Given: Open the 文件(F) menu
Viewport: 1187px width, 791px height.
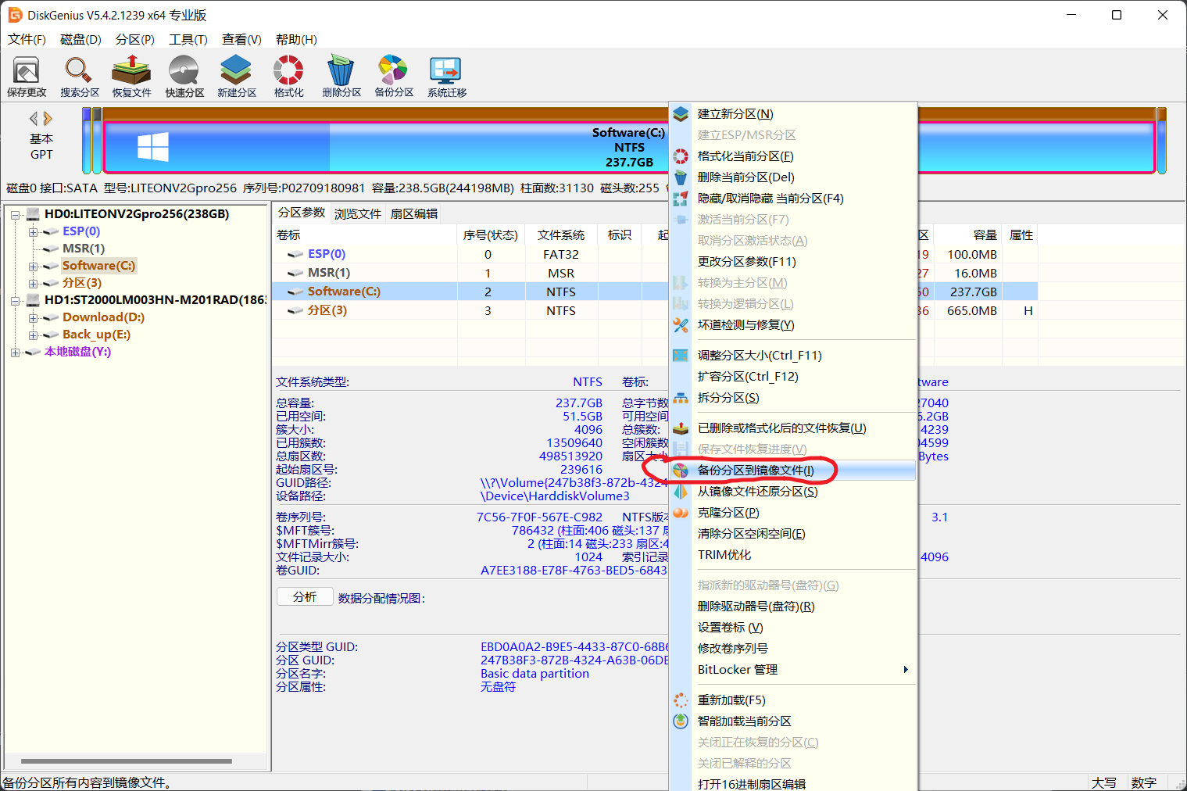Looking at the screenshot, I should [27, 39].
